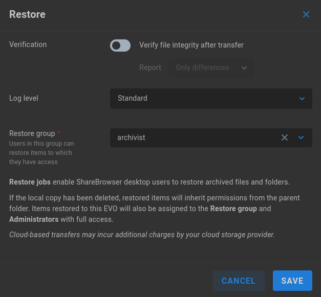Click the 'Users in this group can' helper text

click(x=41, y=144)
